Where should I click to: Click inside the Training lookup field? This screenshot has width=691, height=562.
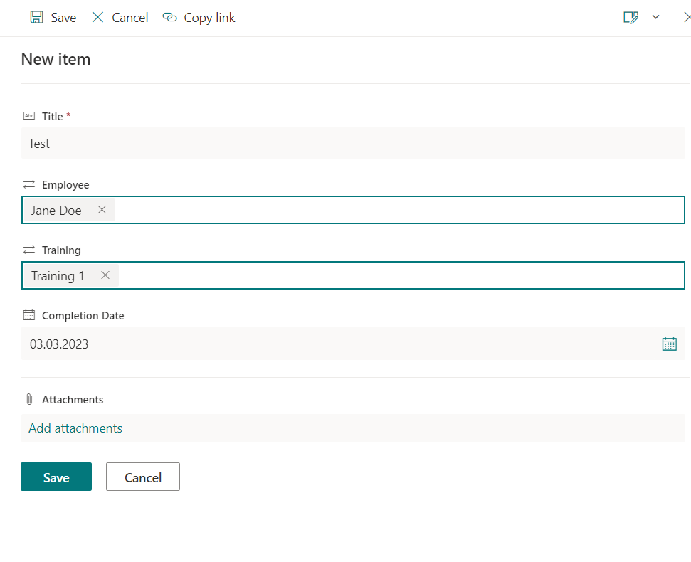[353, 275]
